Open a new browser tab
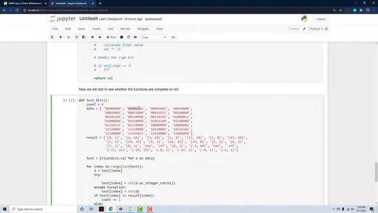 pos(100,4)
